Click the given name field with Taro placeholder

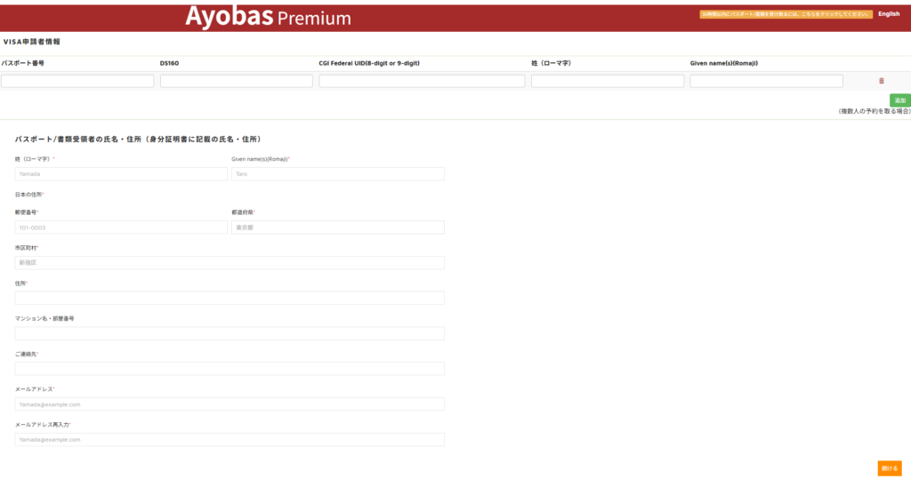click(337, 174)
